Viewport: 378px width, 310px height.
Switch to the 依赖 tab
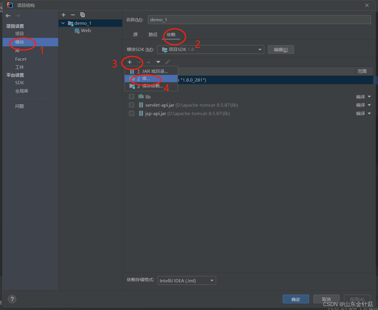[171, 35]
